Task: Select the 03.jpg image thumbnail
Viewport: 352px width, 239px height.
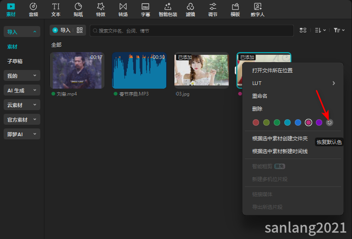Action: tap(201, 70)
